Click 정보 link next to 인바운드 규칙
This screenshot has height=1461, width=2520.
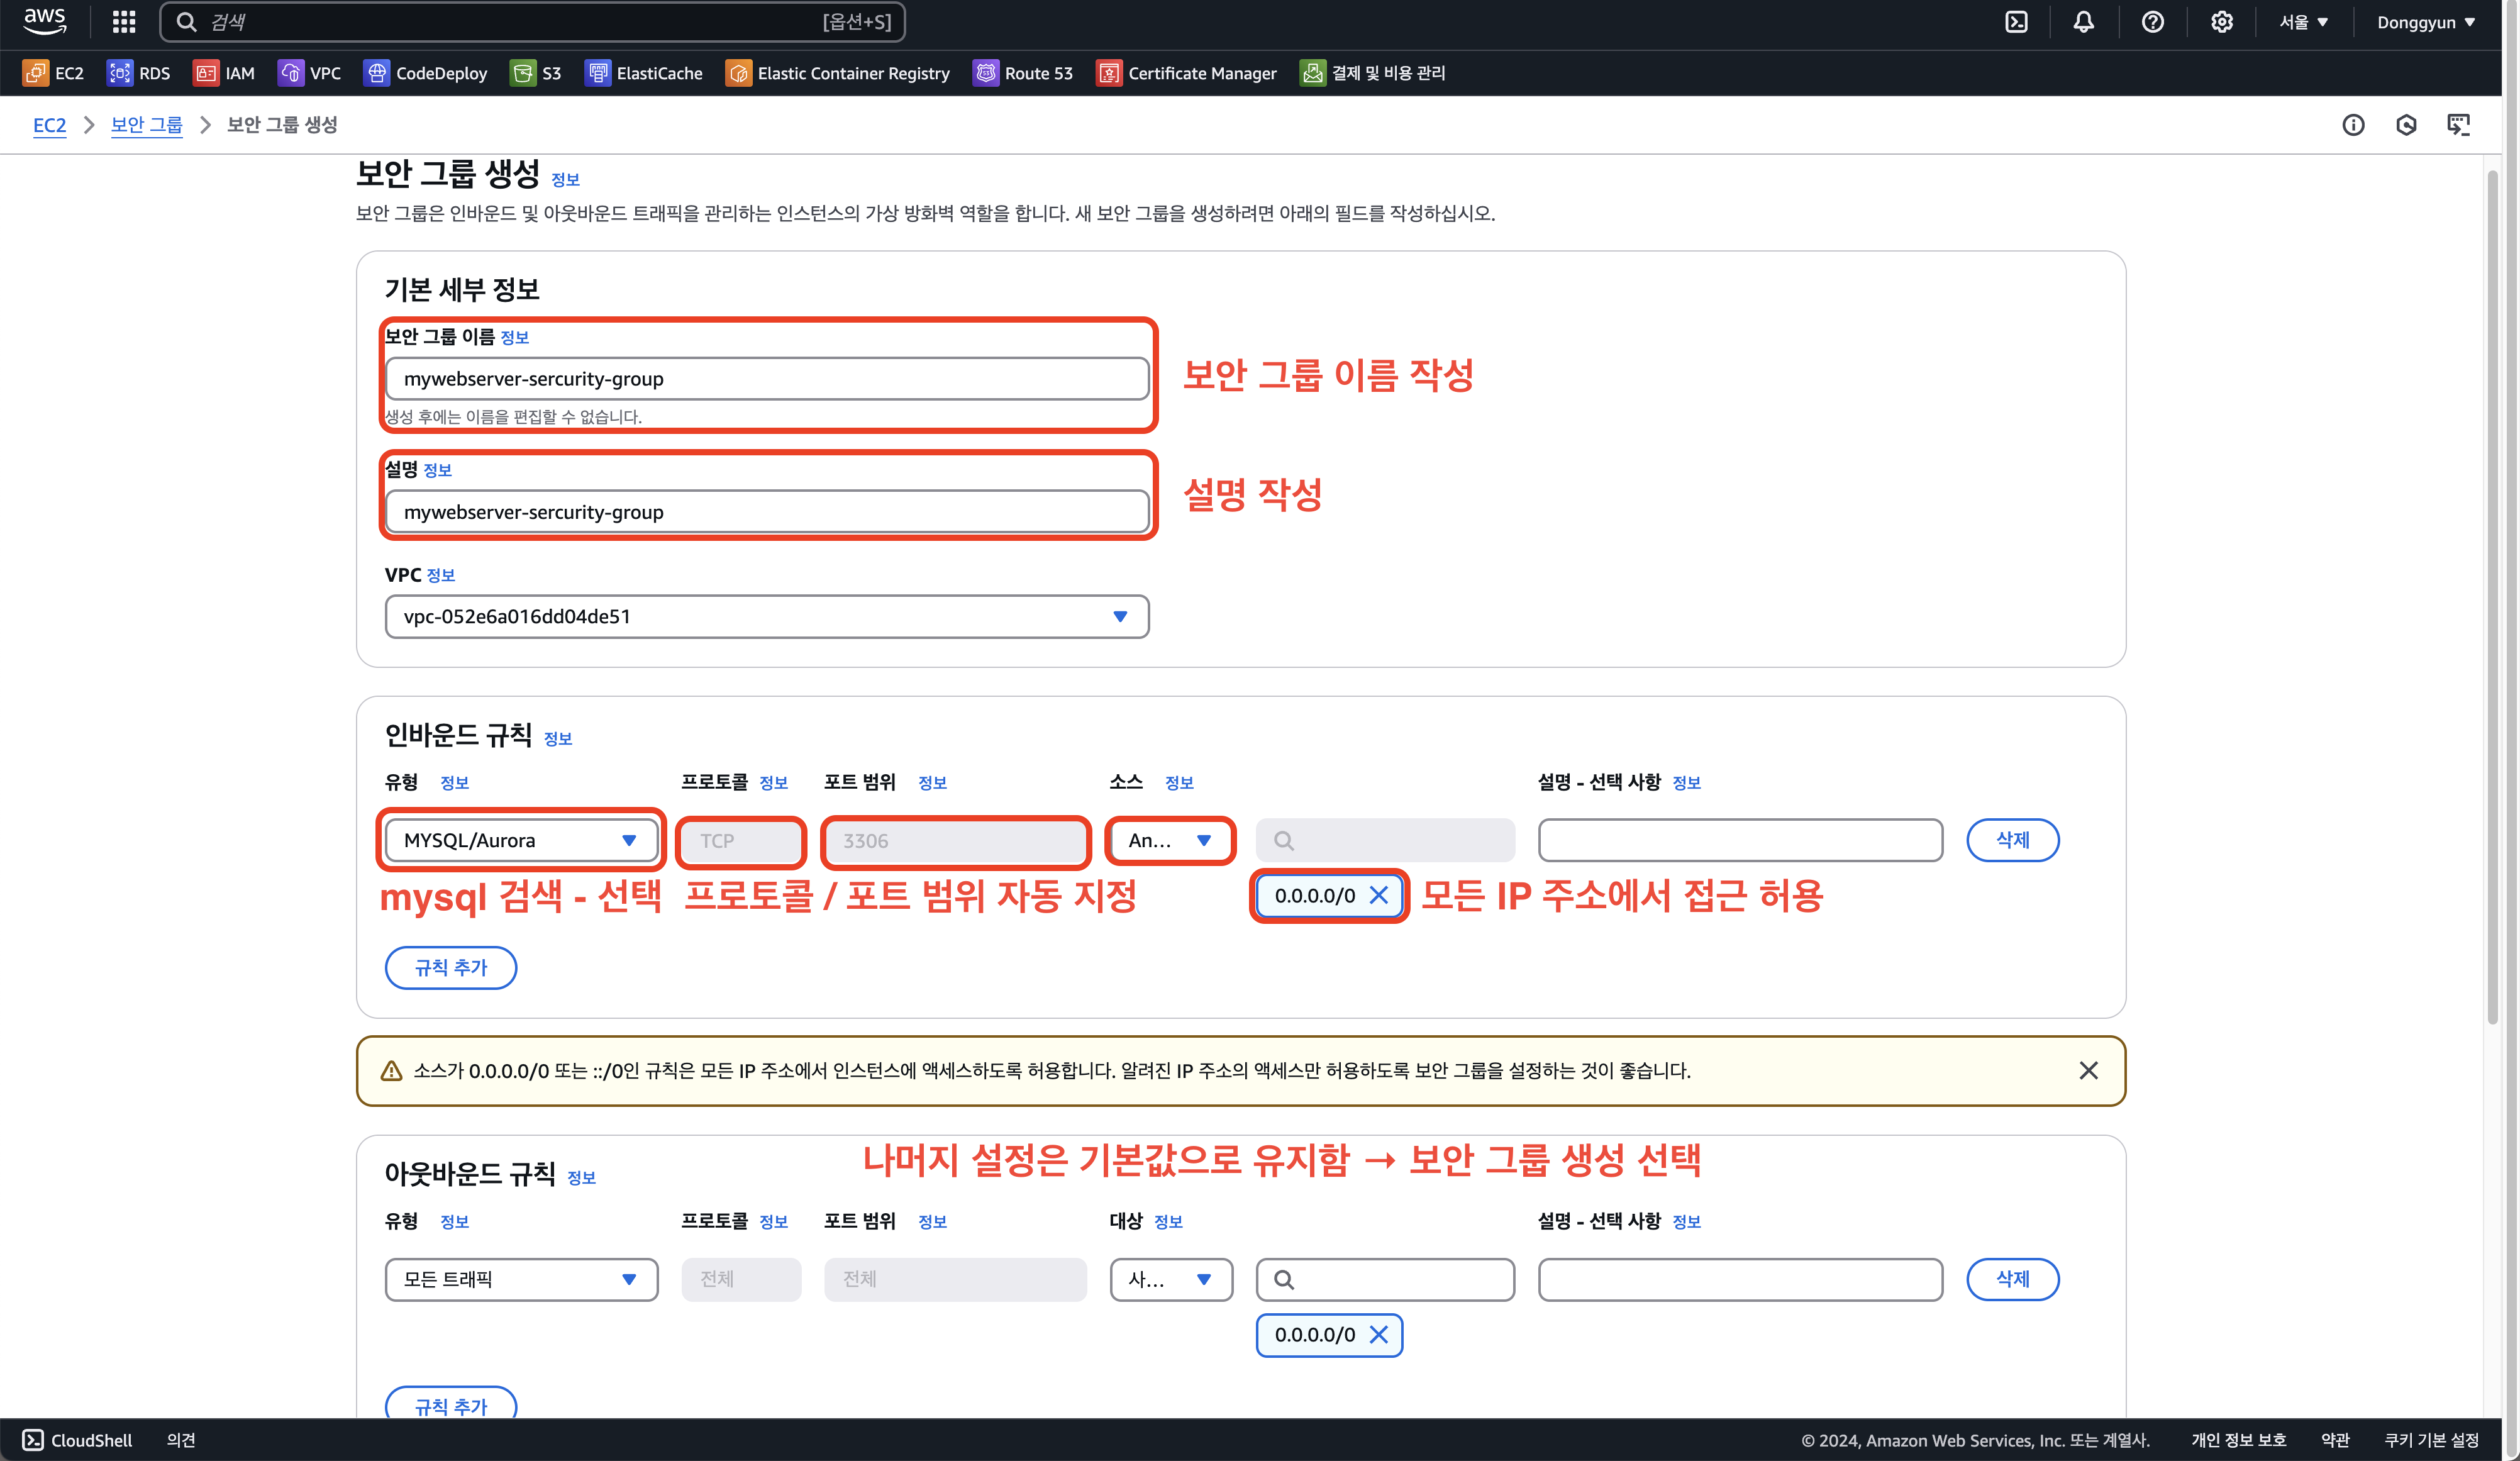tap(558, 738)
